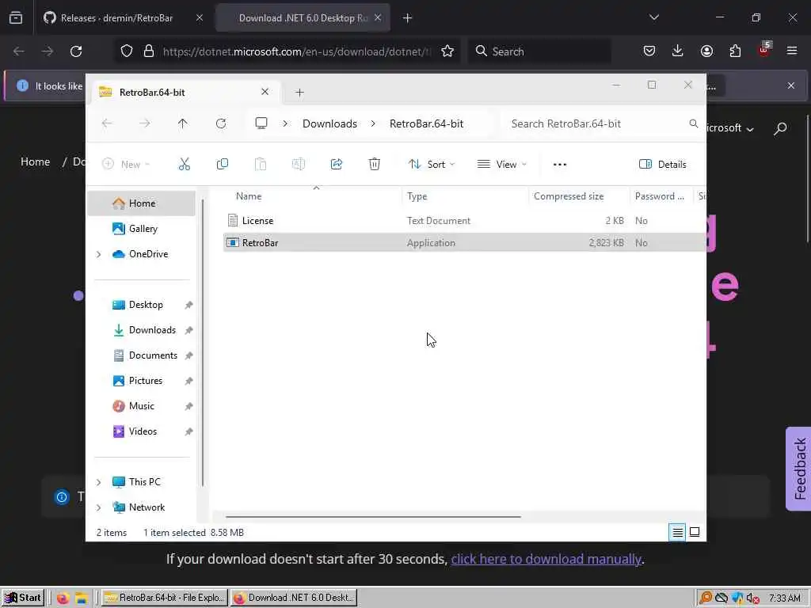Image resolution: width=811 pixels, height=608 pixels.
Task: Click the Up arrow to parent folder
Action: click(x=183, y=123)
